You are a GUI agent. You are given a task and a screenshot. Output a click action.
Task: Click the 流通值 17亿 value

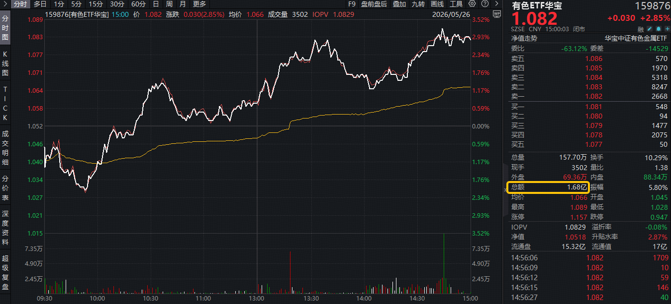(661, 246)
